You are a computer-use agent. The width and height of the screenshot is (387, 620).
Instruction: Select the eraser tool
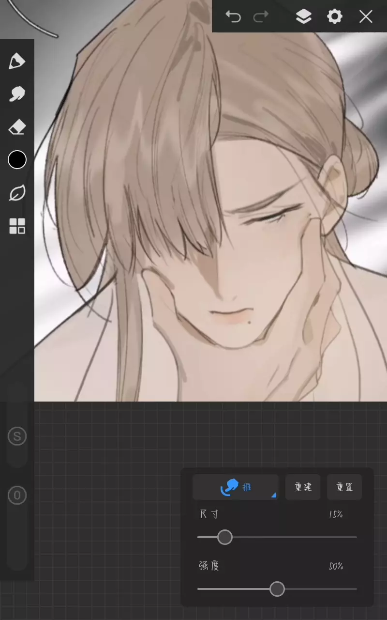tap(17, 127)
